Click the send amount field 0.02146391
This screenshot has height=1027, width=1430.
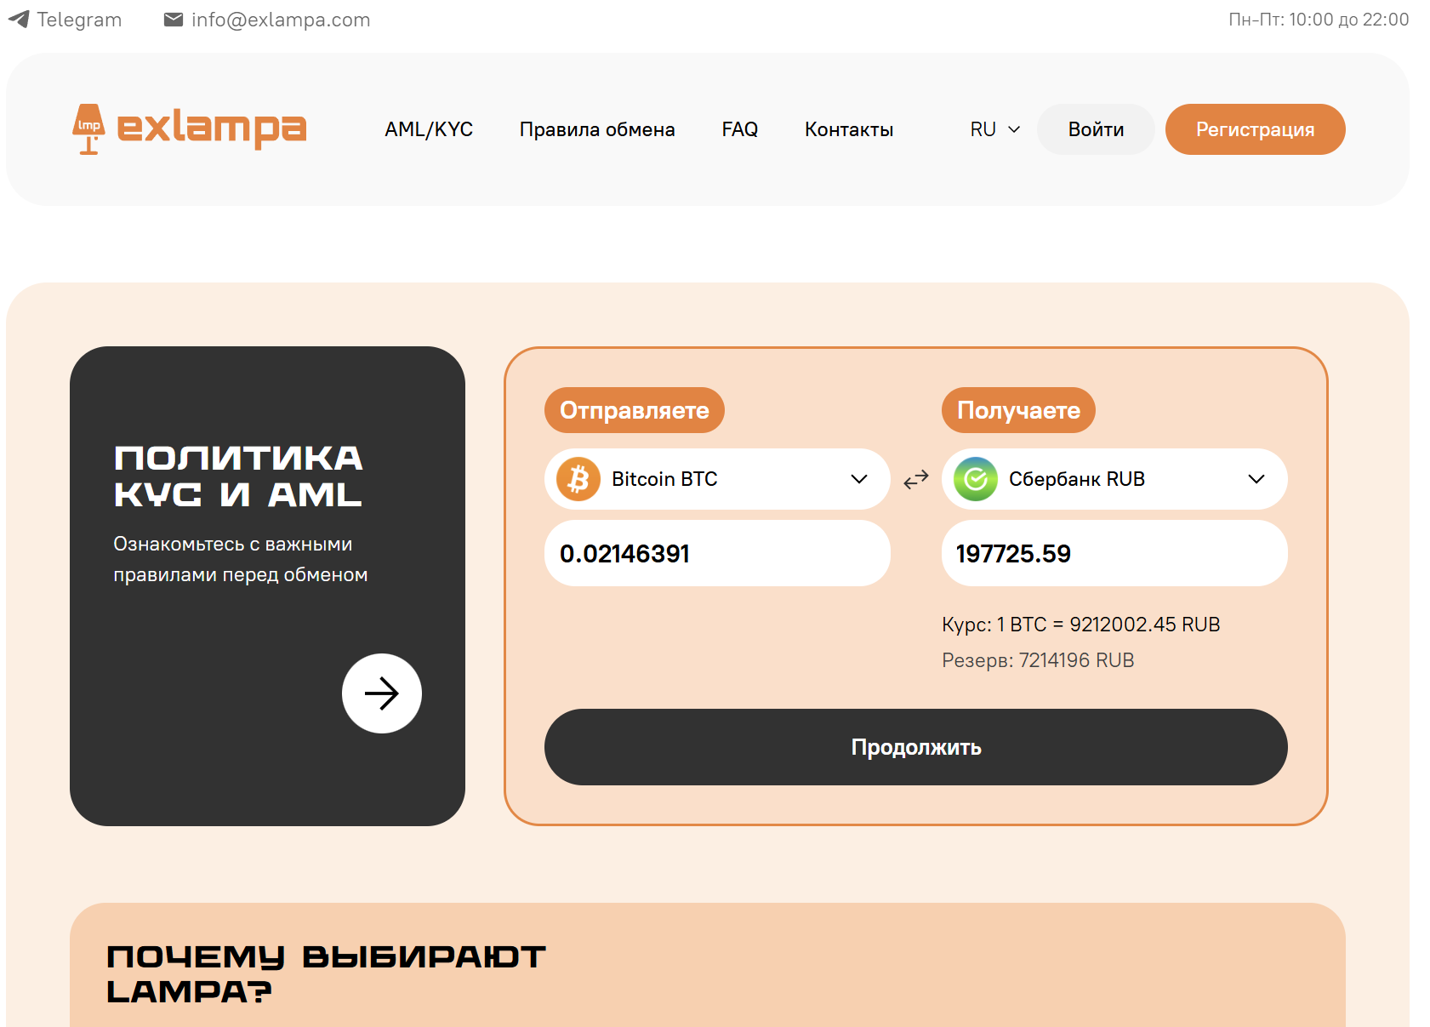717,553
